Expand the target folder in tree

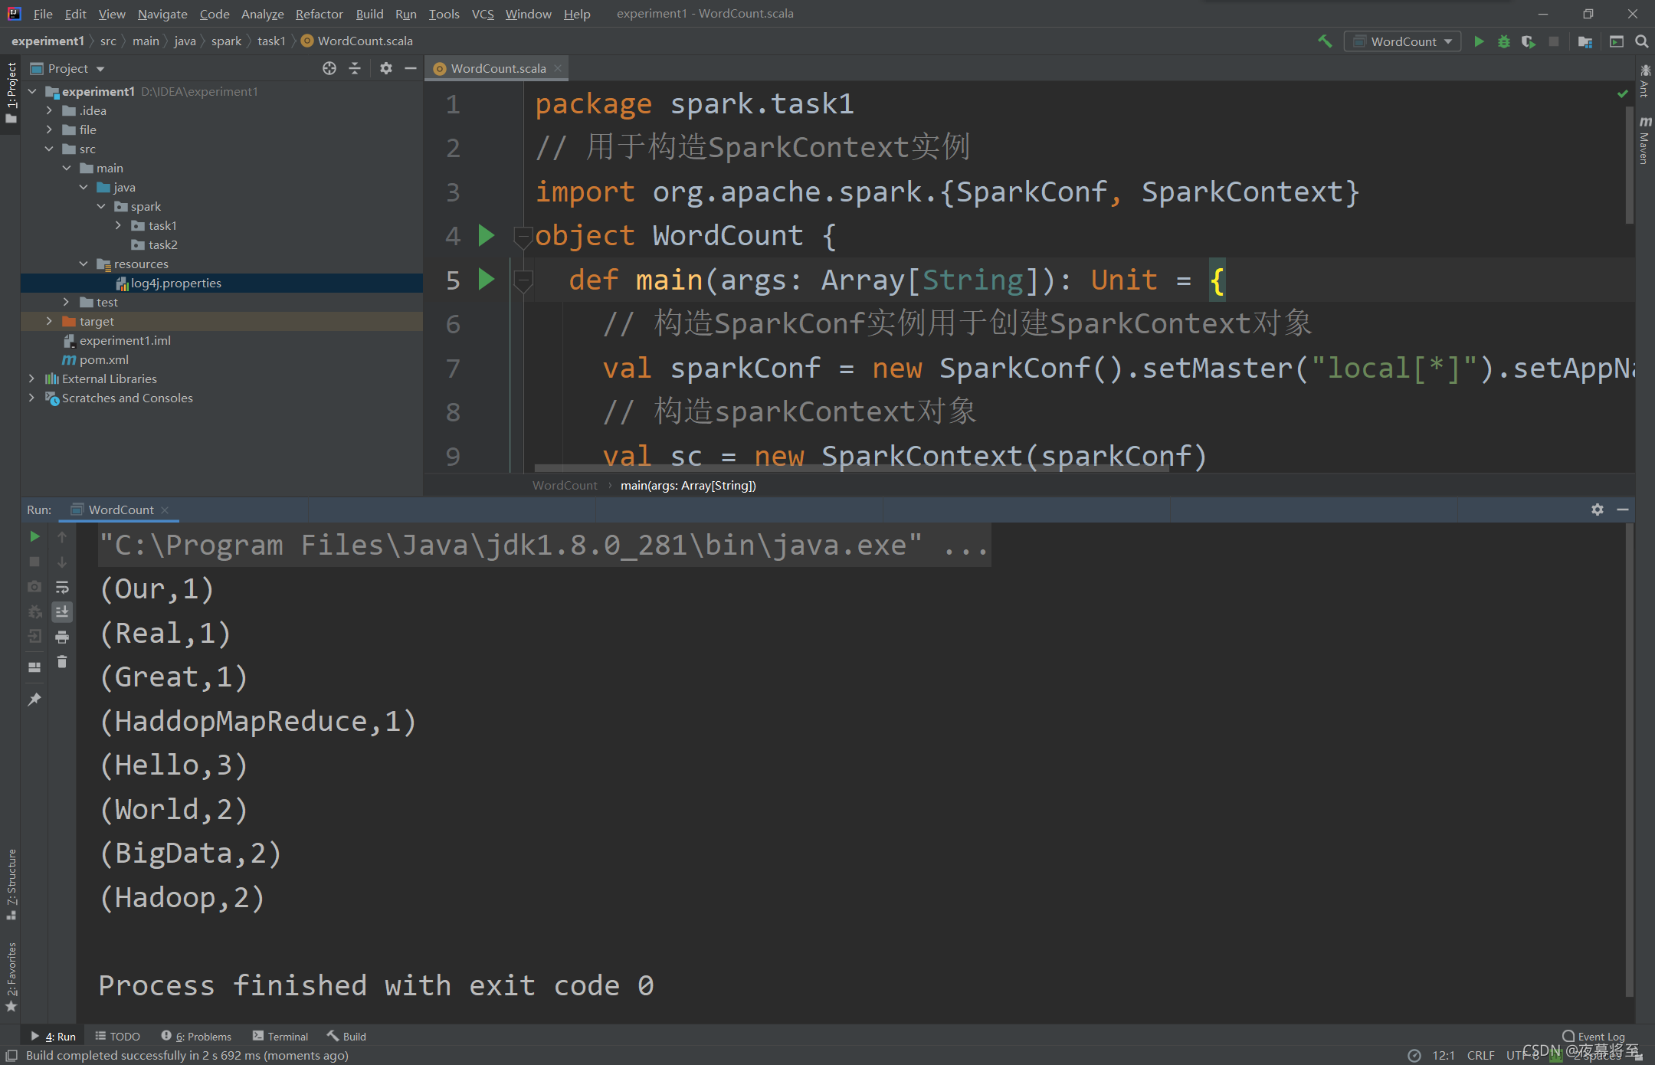(49, 321)
